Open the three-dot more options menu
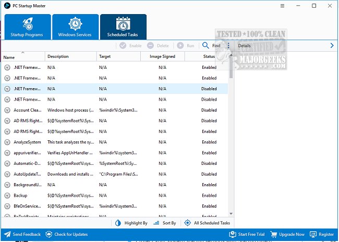Screen dimensions: 339x242 click(x=228, y=45)
